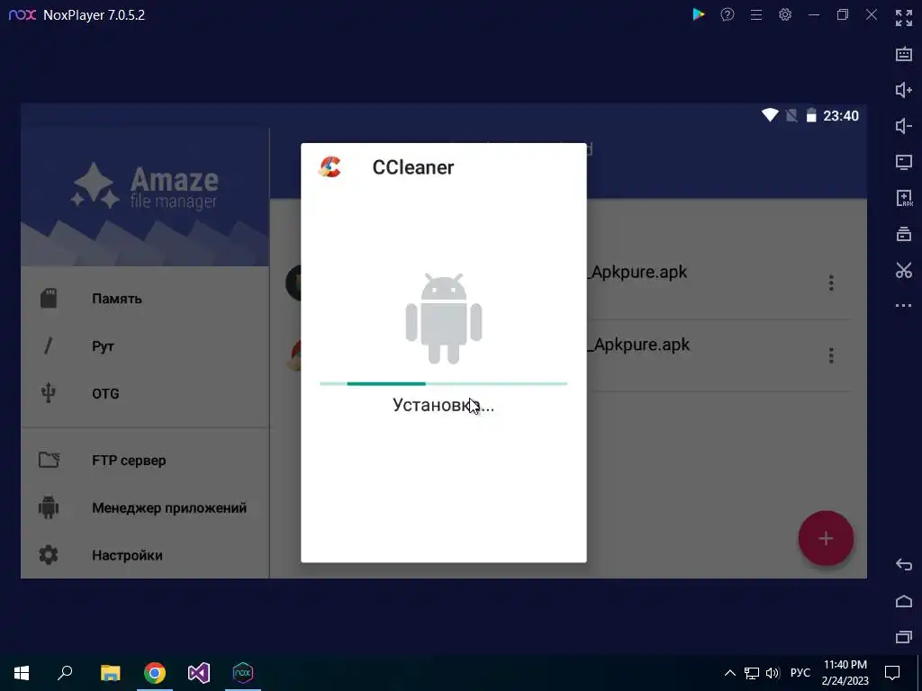
Task: Open Windows Start menu
Action: pos(22,673)
